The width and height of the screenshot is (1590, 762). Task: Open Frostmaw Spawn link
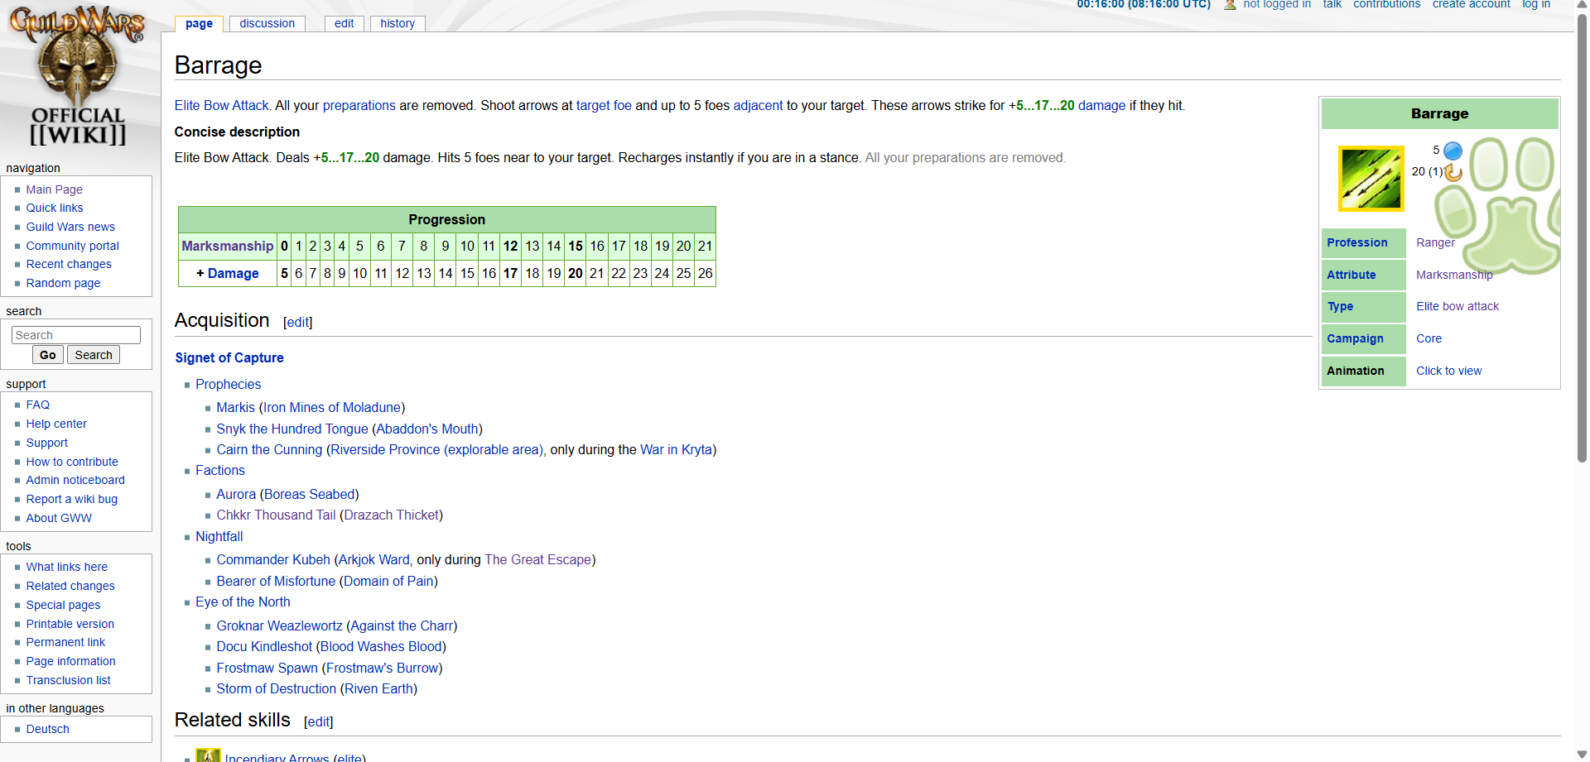[267, 668]
